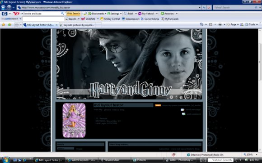Expand the address bar history dropdown

click(200, 8)
